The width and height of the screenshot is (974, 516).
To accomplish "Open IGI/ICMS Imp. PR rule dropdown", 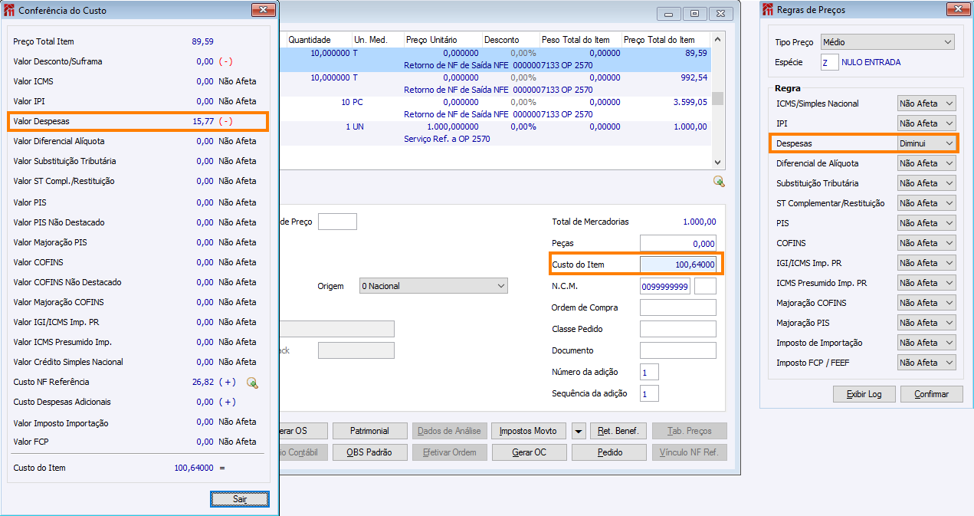I will pos(926,263).
